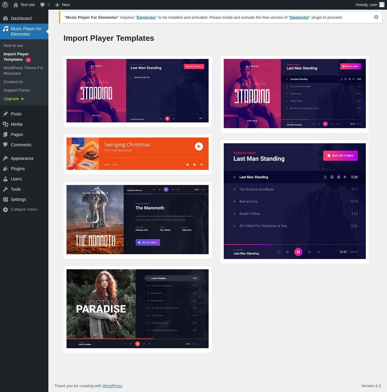Screen dimensions: 387x392
Task: Click previous track icon in large playlist template
Action: tap(287, 252)
